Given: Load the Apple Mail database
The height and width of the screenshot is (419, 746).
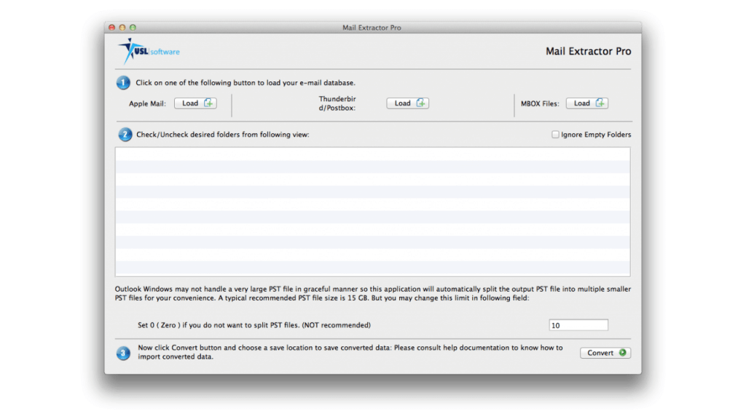Looking at the screenshot, I should 195,103.
